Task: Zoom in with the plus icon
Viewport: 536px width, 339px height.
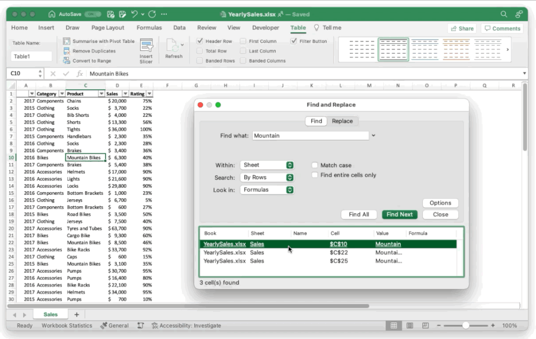Action: point(493,326)
